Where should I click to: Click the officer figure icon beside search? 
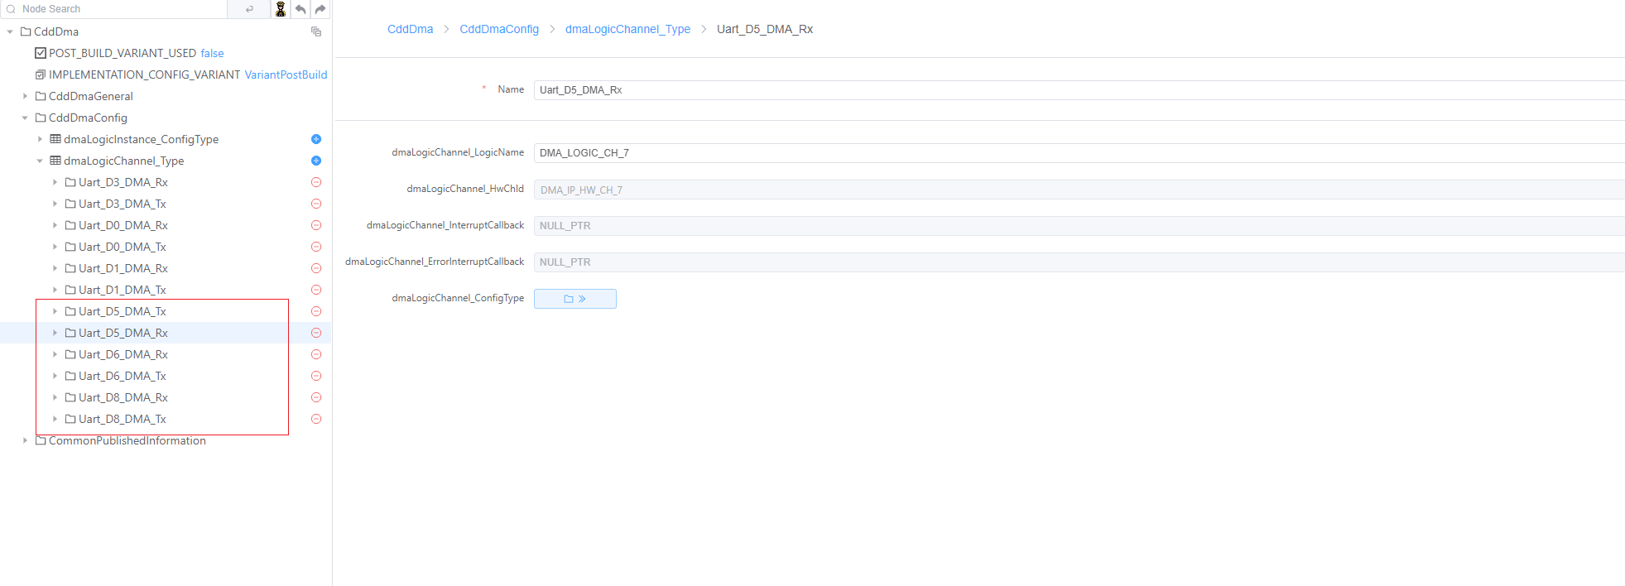[x=281, y=9]
